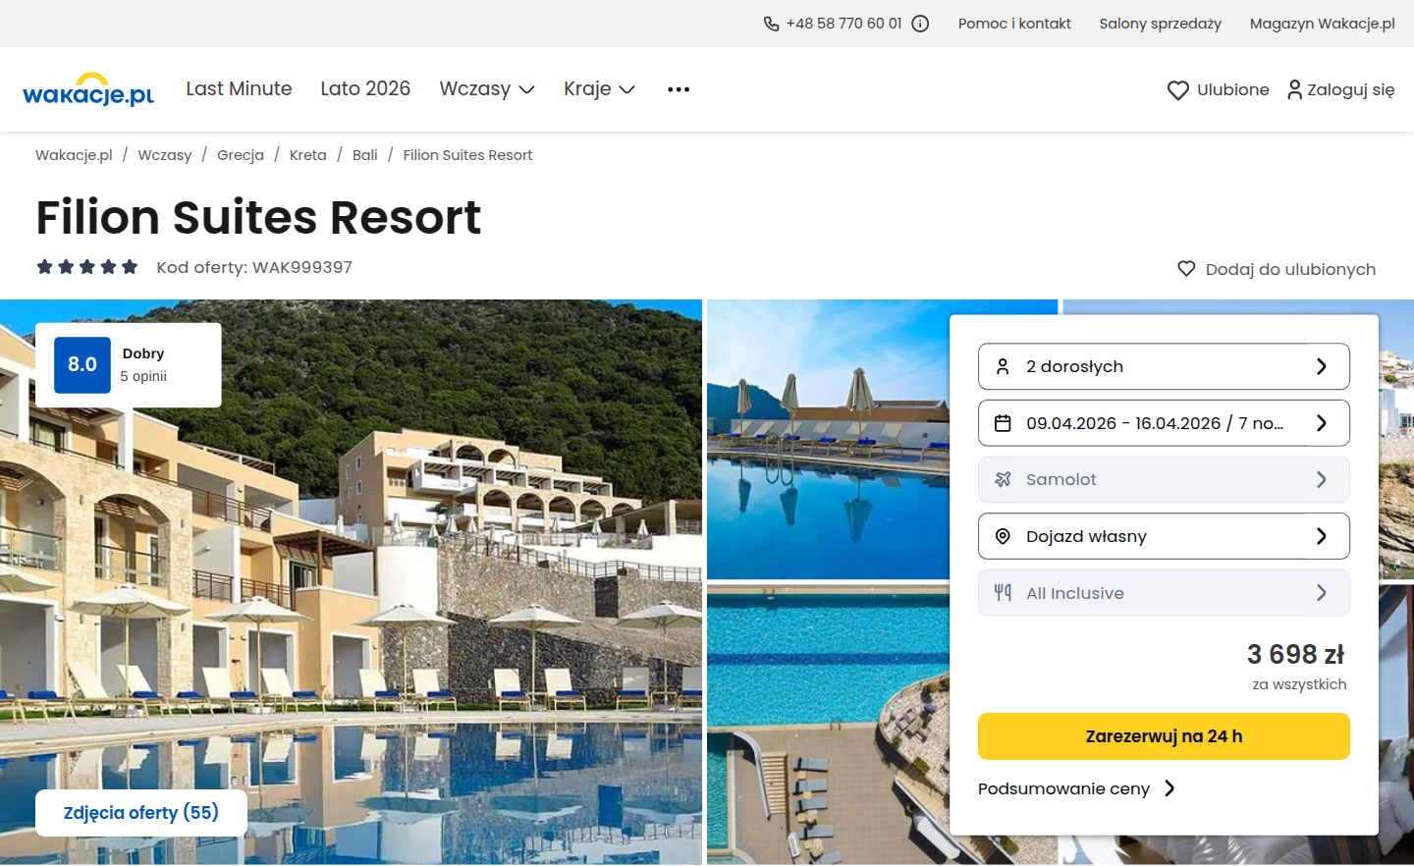Toggle Dodaj do ulubionych heart
1414x866 pixels.
pyautogui.click(x=1186, y=269)
